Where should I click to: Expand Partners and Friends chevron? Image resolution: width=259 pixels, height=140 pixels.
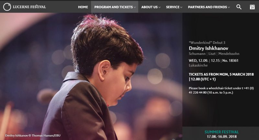click(x=229, y=7)
